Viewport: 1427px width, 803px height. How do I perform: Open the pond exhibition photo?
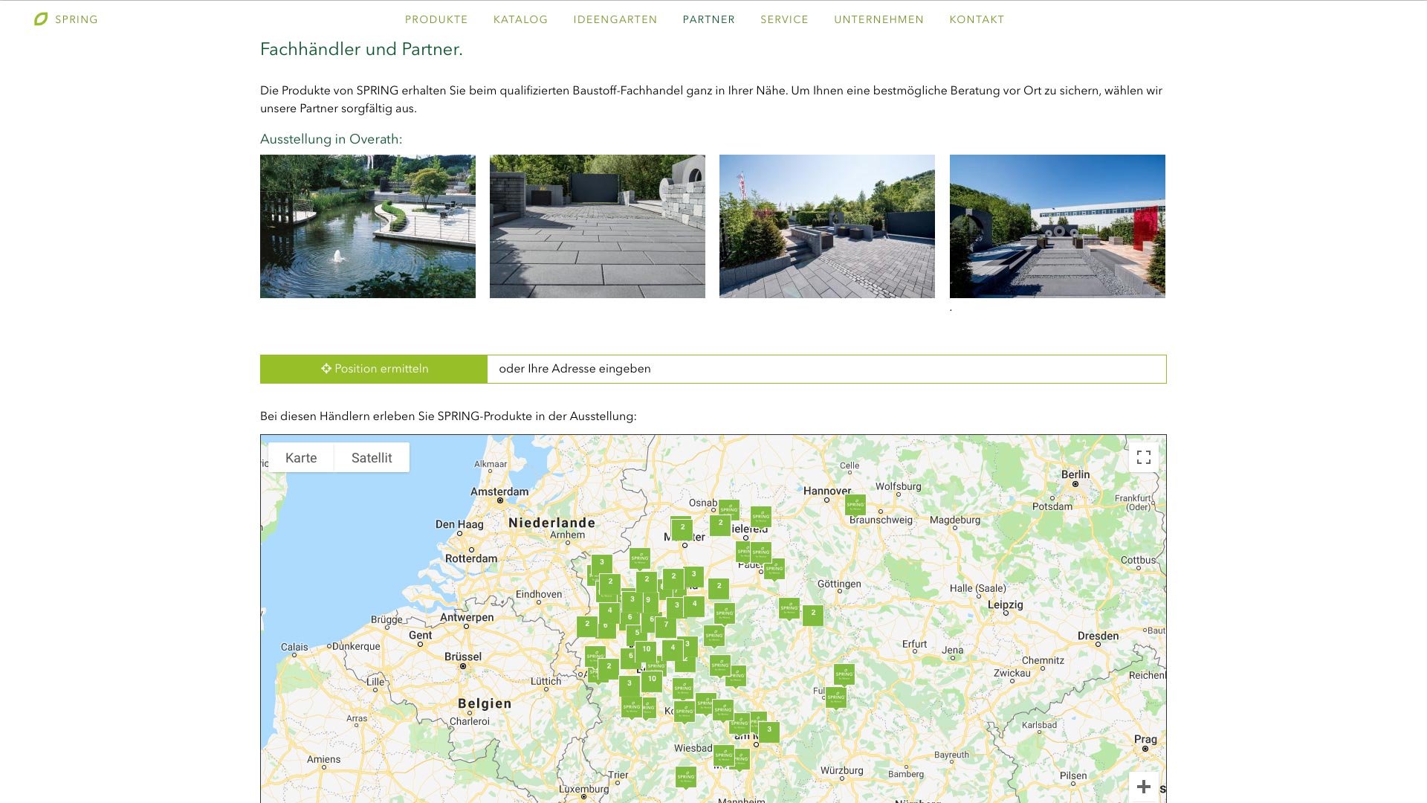(368, 226)
